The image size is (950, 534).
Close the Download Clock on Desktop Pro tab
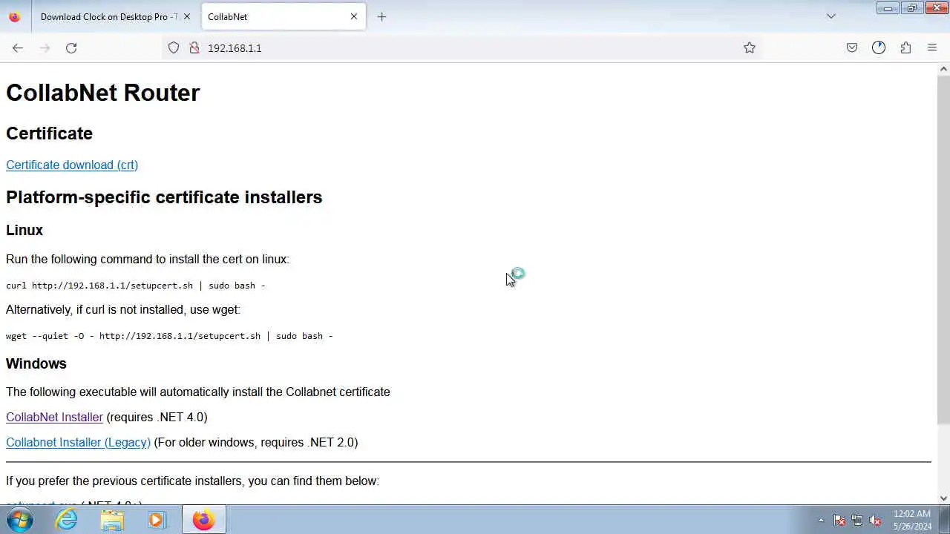pyautogui.click(x=187, y=16)
